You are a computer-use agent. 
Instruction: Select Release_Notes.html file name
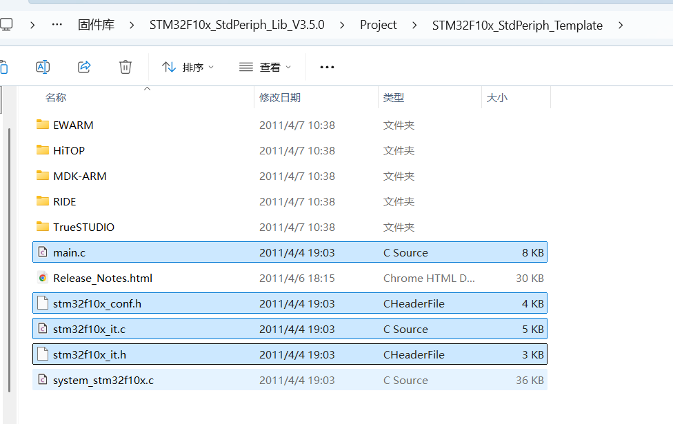click(x=103, y=278)
